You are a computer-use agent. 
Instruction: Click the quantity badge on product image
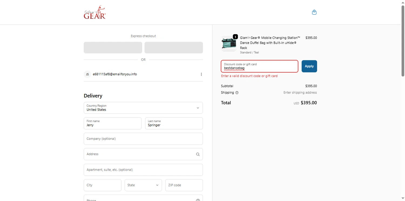235,37
